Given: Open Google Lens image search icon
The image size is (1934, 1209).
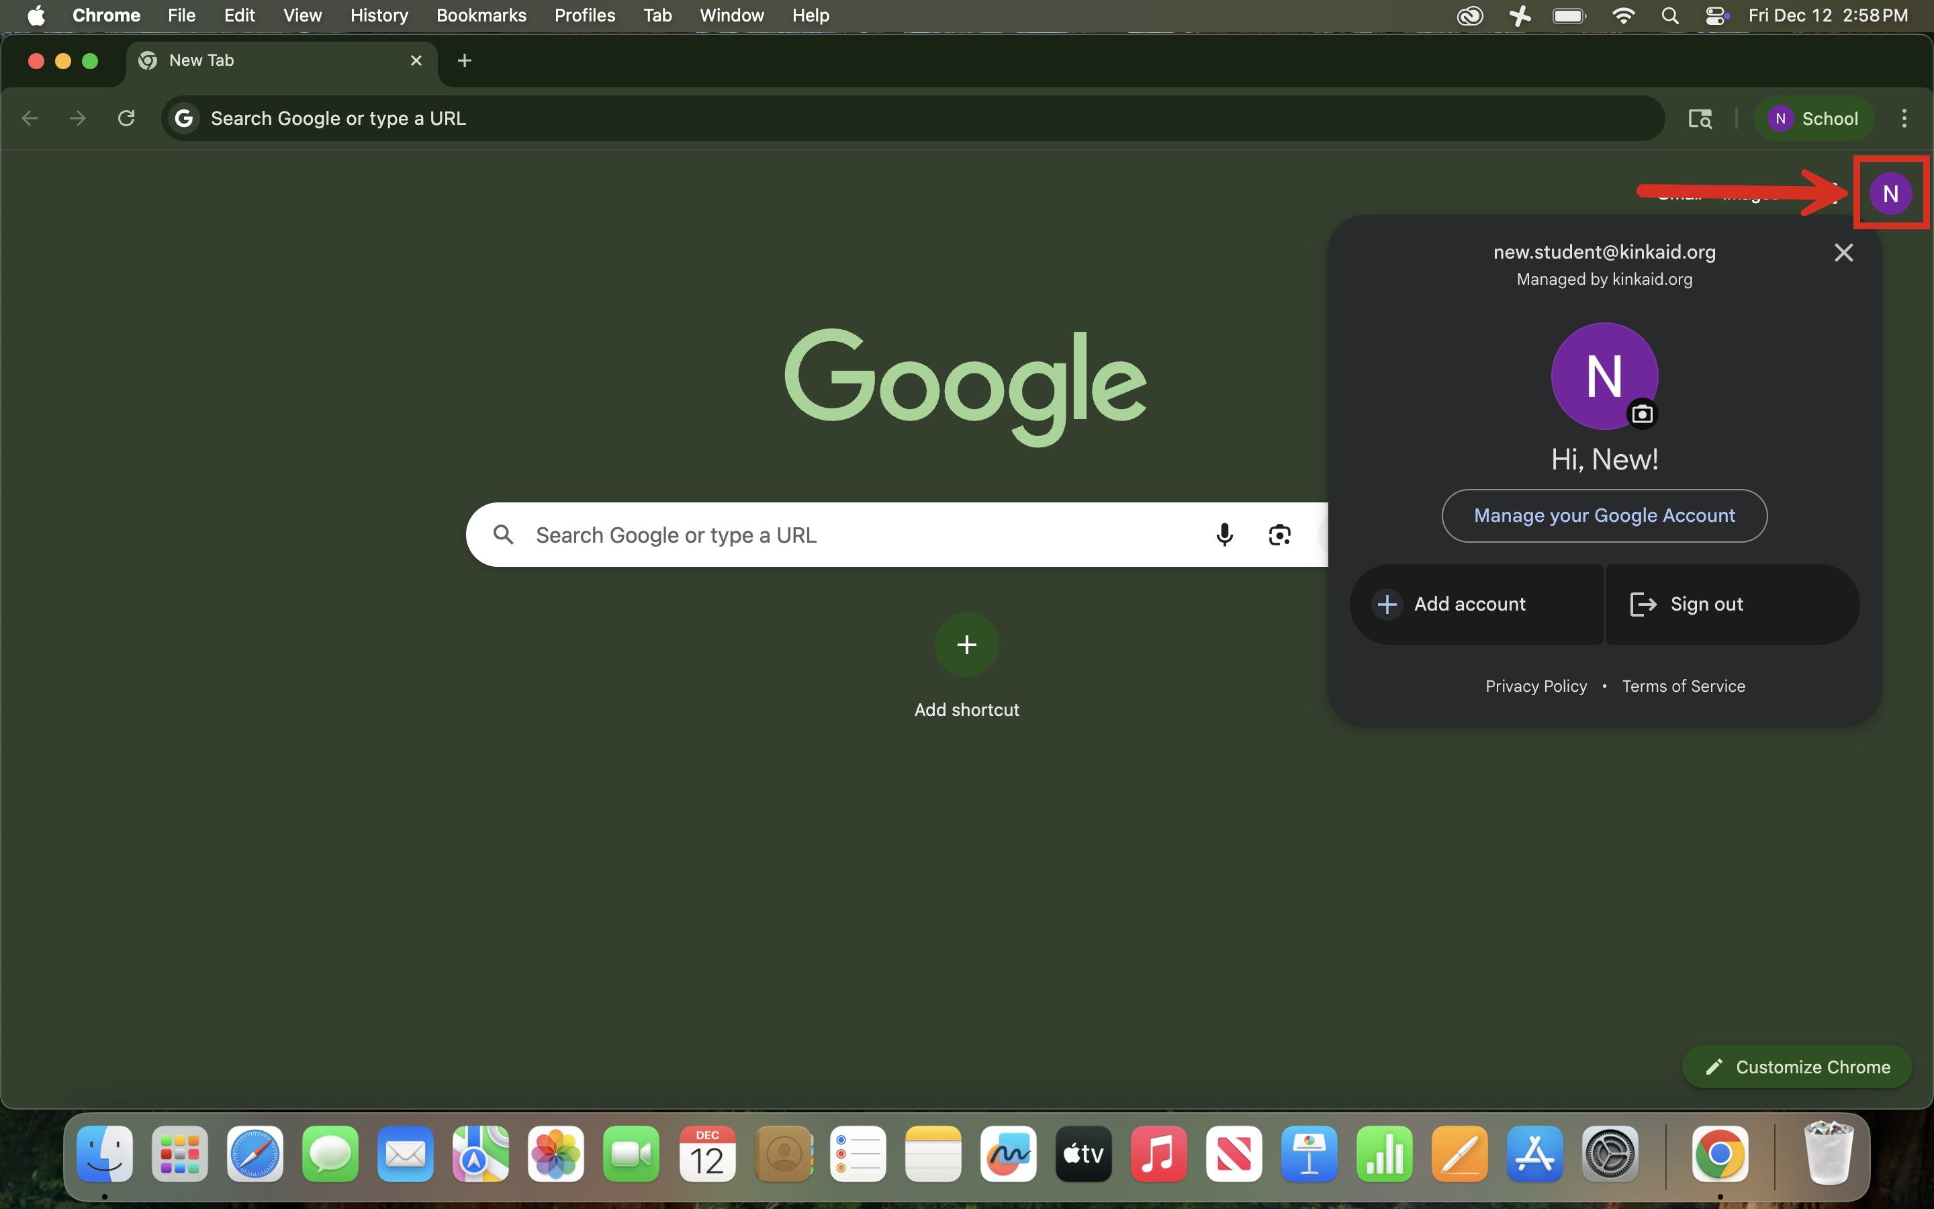Looking at the screenshot, I should [x=1279, y=534].
